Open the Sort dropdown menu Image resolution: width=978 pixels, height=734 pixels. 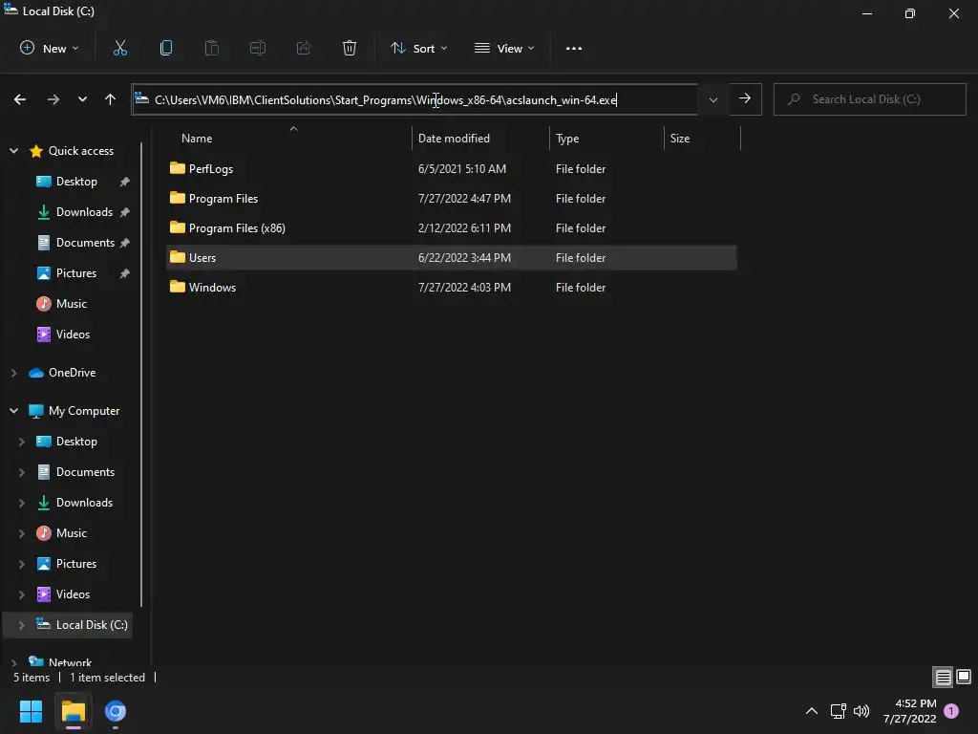tap(419, 48)
